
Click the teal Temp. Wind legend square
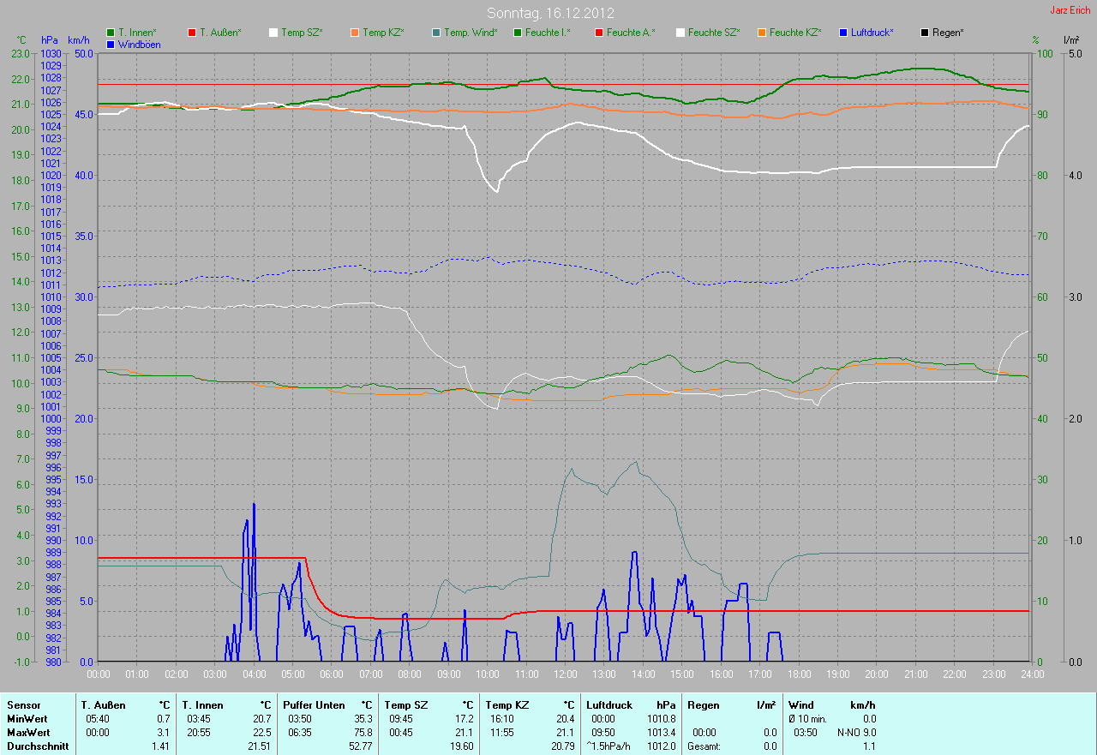click(436, 33)
